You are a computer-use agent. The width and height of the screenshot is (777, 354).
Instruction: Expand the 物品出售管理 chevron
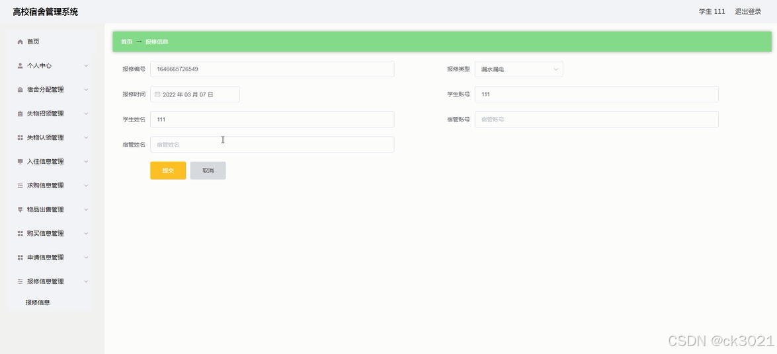coord(86,209)
